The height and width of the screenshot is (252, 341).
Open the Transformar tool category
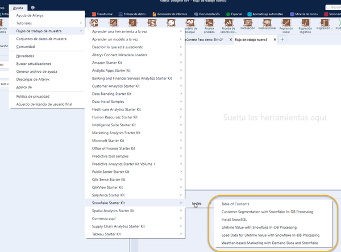102,14
